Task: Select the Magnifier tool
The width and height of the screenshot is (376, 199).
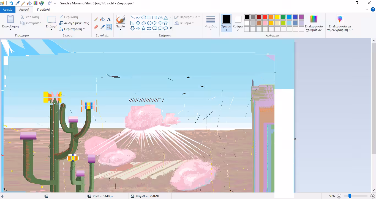Action: [109, 27]
